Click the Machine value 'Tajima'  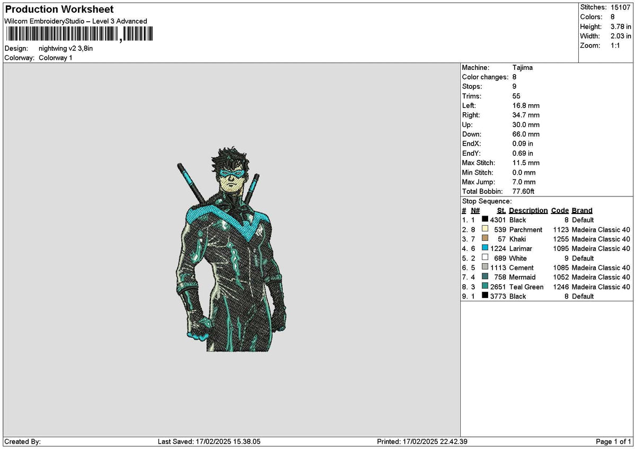coord(523,67)
